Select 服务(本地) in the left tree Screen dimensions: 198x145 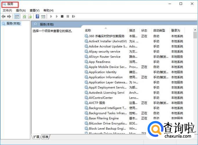13,23
